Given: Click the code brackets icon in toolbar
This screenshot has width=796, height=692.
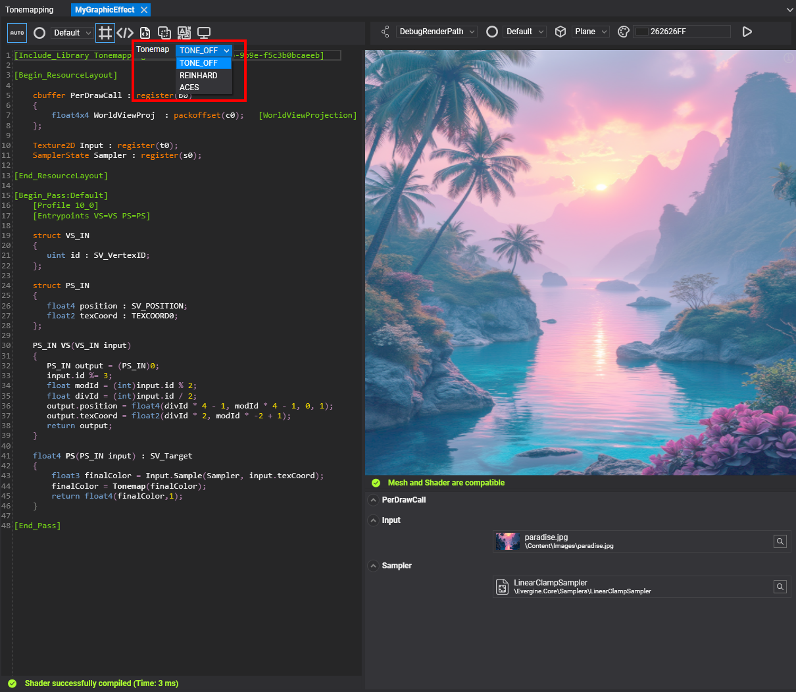Looking at the screenshot, I should [125, 33].
